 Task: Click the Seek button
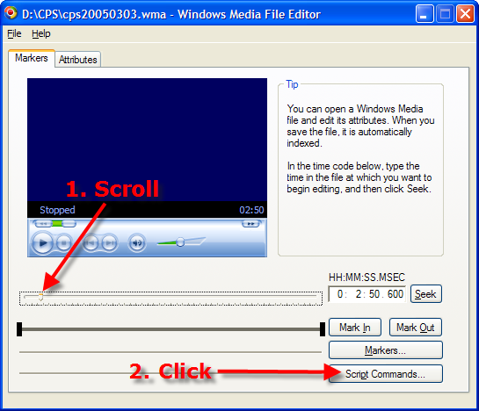coord(426,294)
